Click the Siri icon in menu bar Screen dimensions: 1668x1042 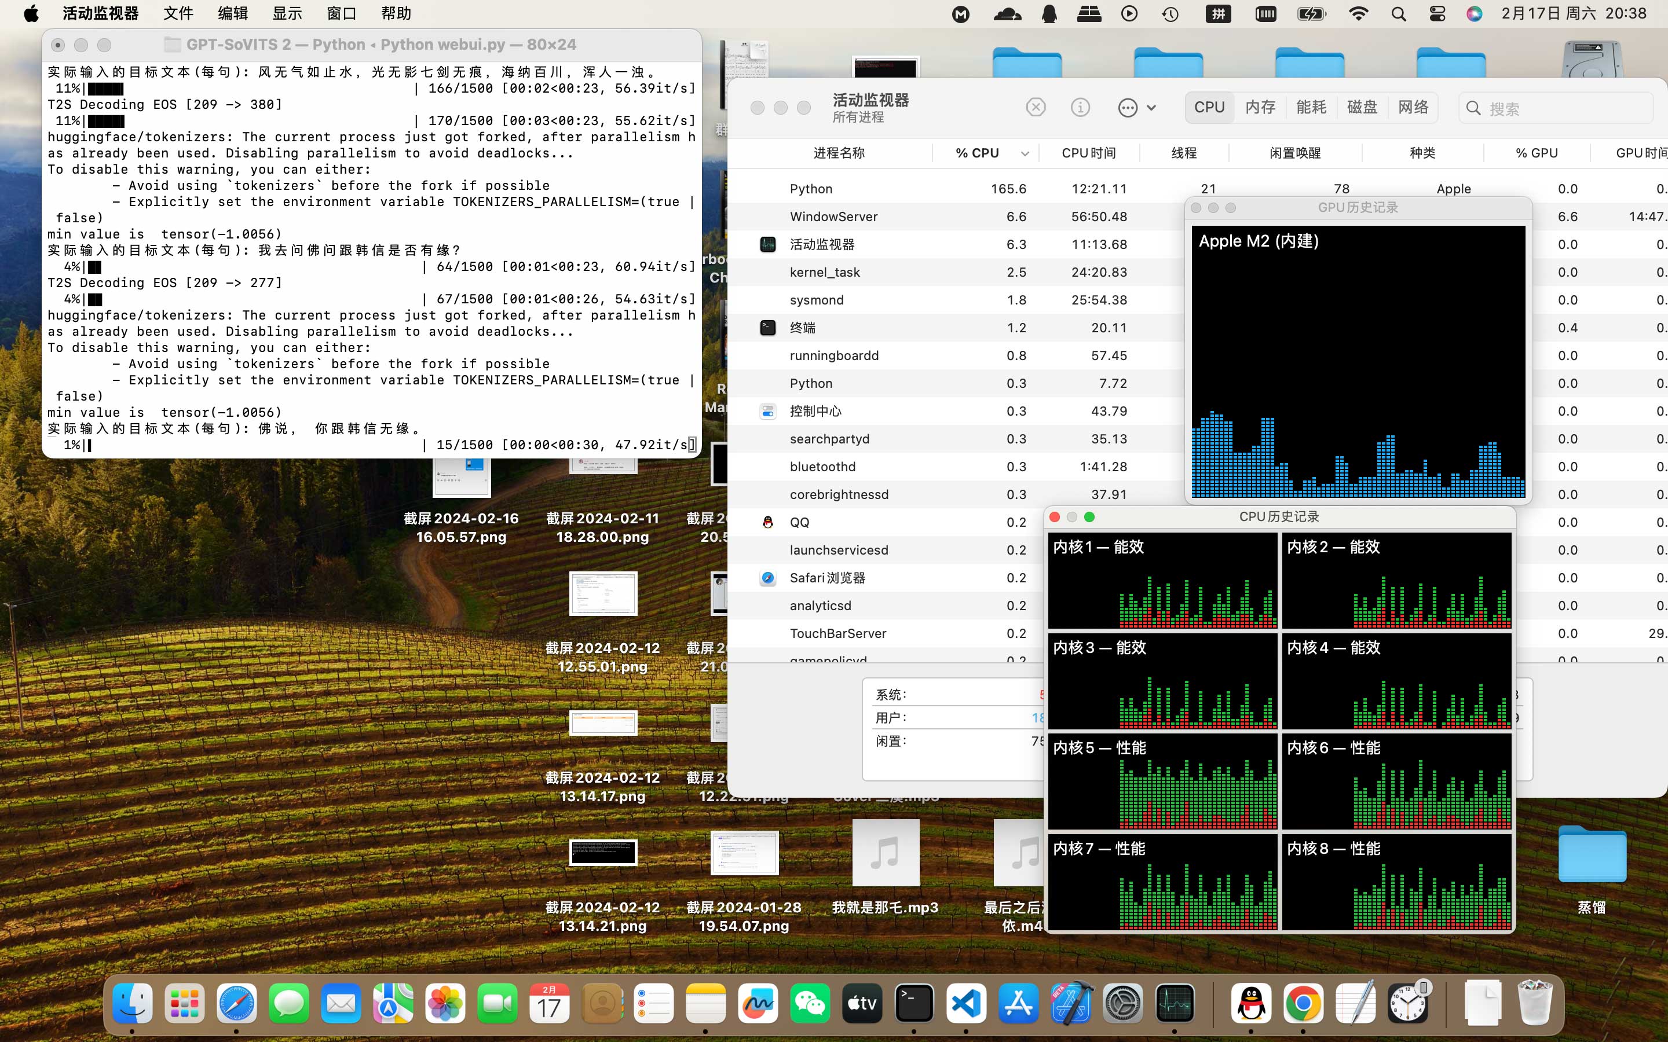pyautogui.click(x=1473, y=14)
